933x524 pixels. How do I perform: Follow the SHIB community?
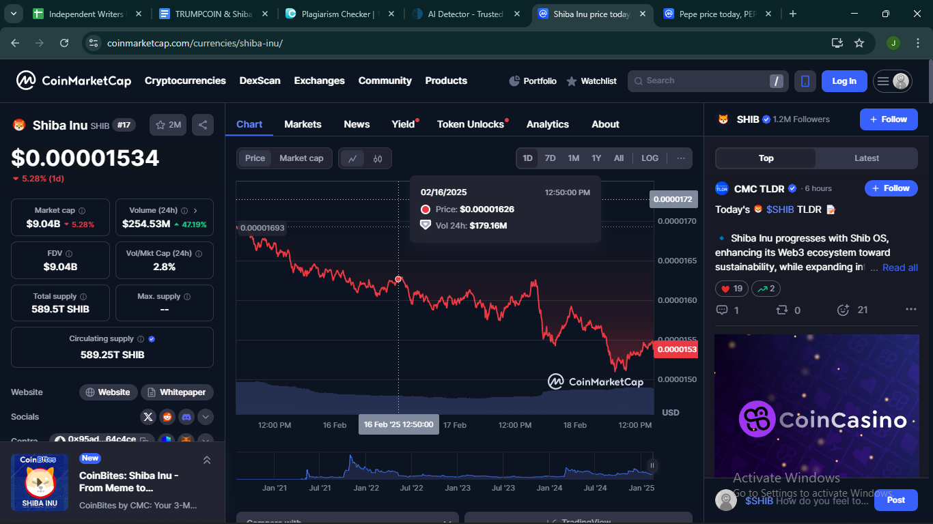[x=888, y=119]
